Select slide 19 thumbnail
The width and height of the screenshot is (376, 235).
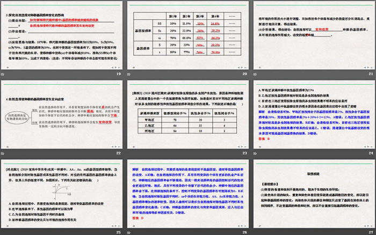tap(62, 34)
